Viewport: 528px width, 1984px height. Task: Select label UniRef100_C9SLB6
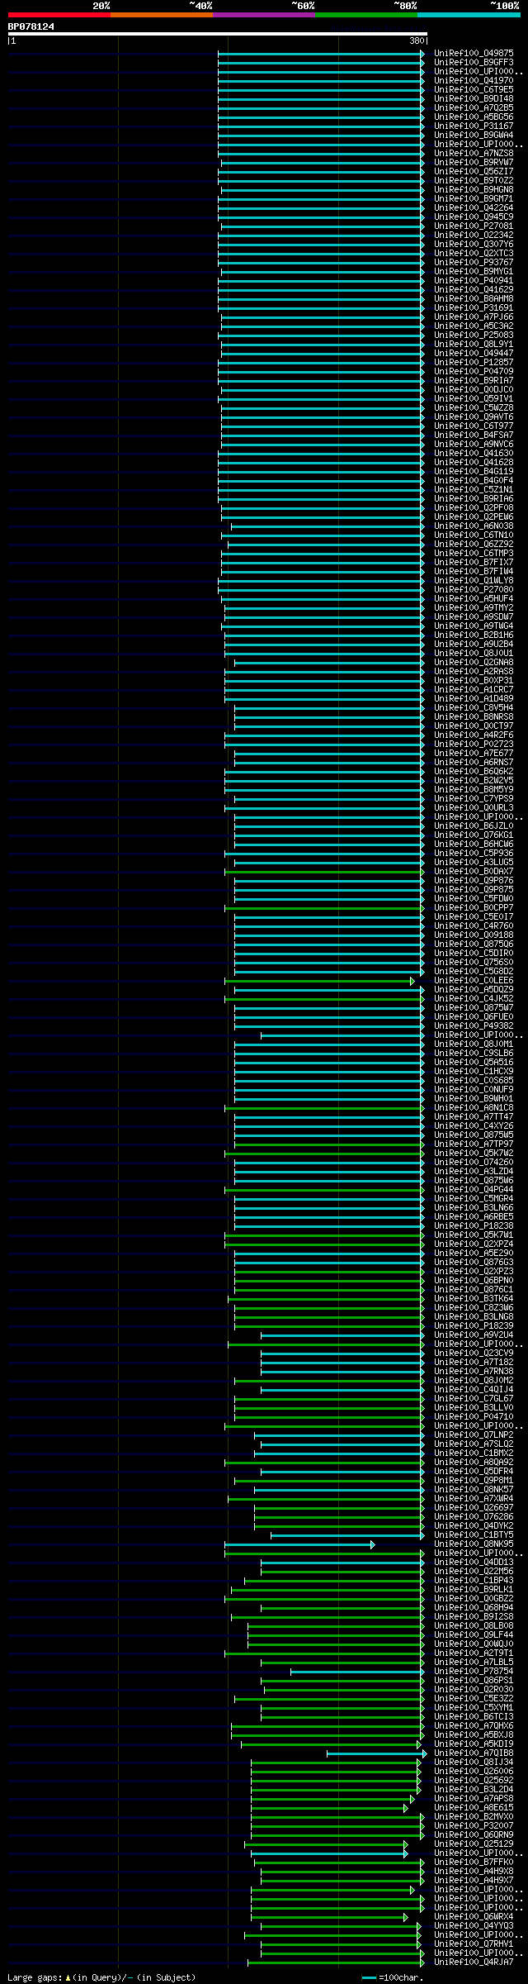[474, 1053]
